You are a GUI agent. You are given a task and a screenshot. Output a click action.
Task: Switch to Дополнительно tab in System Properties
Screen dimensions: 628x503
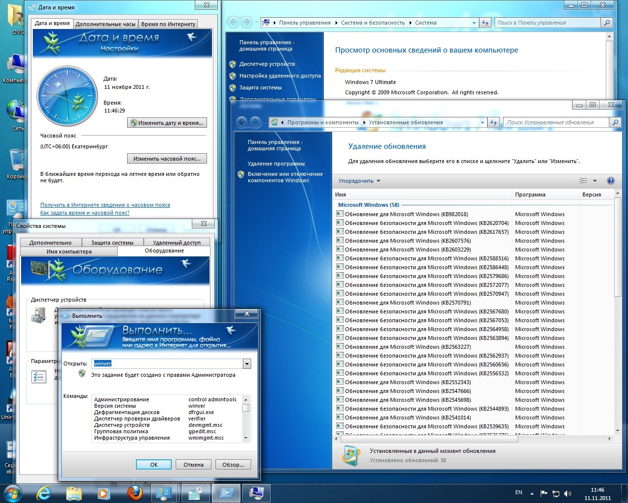50,243
